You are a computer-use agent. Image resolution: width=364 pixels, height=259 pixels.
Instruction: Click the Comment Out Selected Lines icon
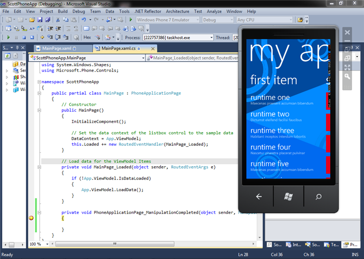68,28
